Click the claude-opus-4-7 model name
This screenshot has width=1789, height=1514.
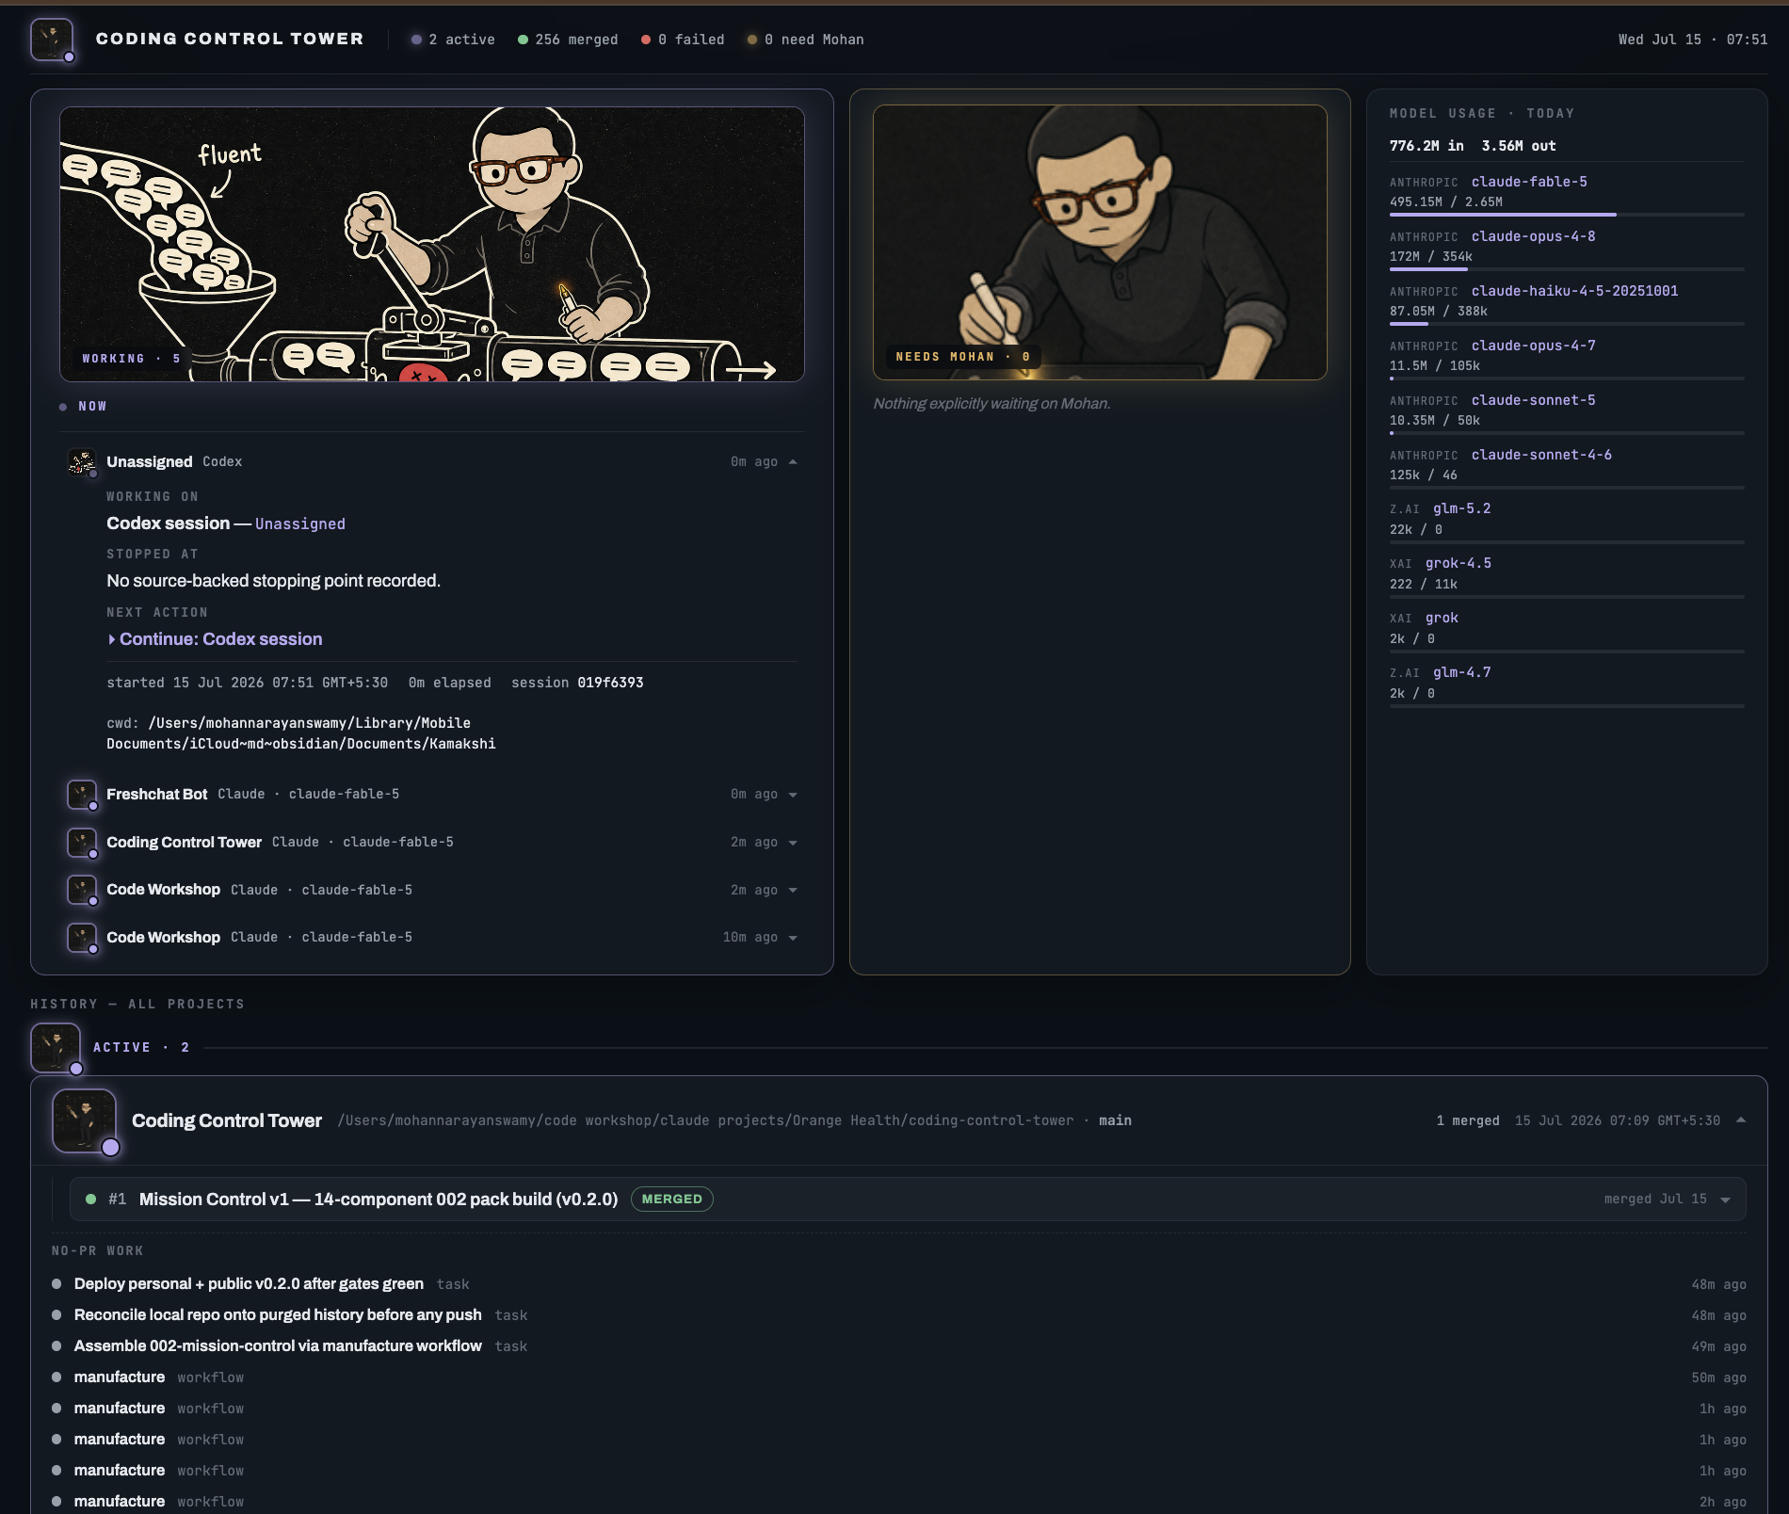1533,346
